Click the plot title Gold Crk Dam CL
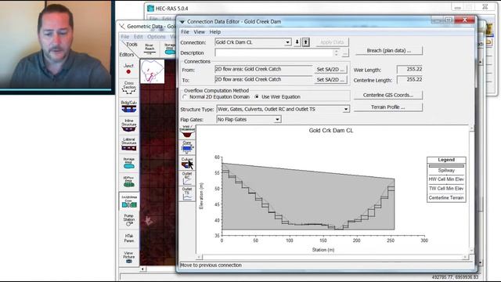 [x=331, y=131]
